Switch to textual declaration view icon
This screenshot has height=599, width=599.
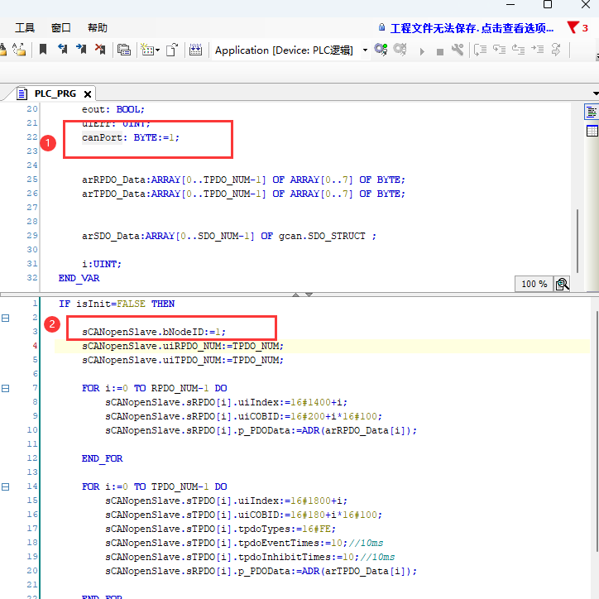tap(592, 113)
